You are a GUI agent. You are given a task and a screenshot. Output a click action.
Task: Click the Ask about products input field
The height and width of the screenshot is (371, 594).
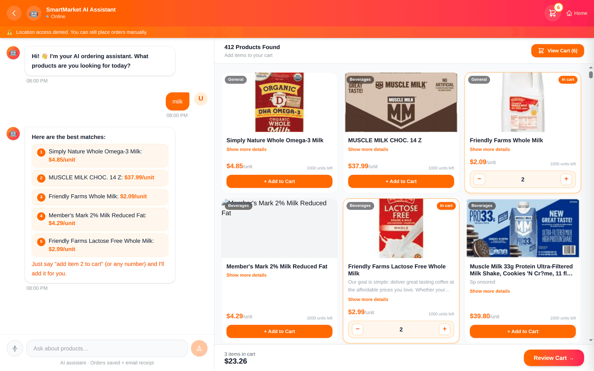(107, 348)
